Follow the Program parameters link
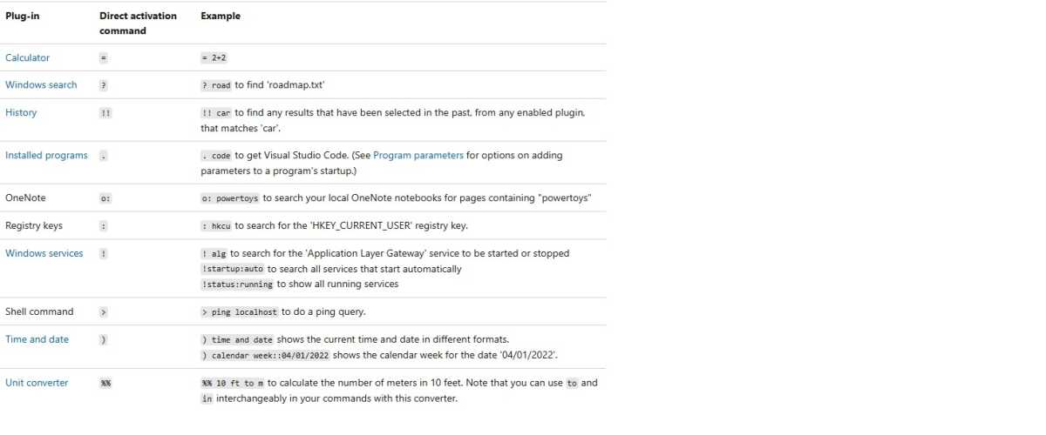 point(418,155)
